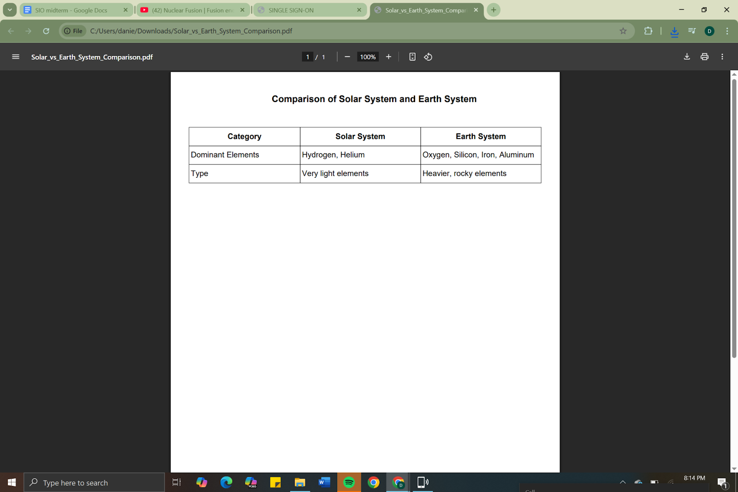Click the page number input field
The height and width of the screenshot is (492, 738).
tap(307, 57)
